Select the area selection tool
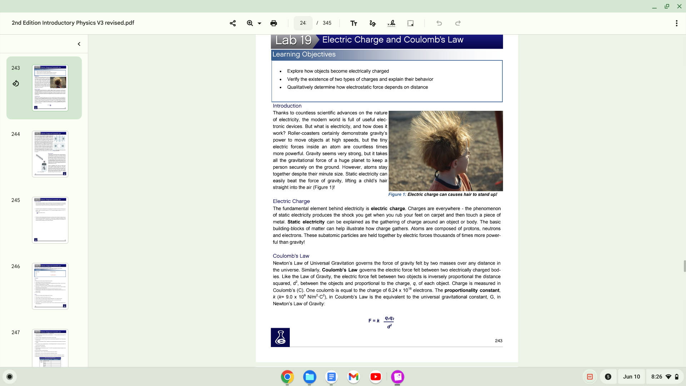This screenshot has width=686, height=386. (x=411, y=23)
